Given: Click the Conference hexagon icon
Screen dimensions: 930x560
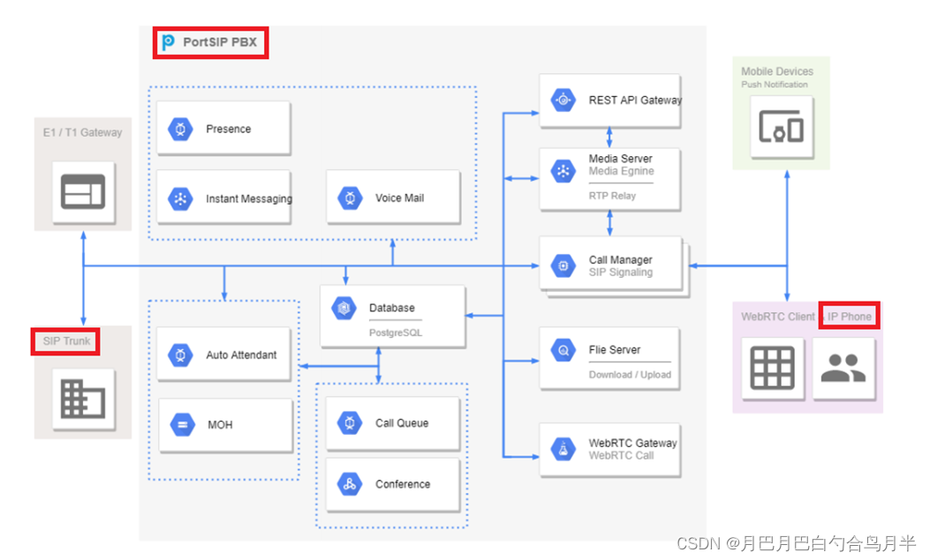Looking at the screenshot, I should [x=350, y=484].
